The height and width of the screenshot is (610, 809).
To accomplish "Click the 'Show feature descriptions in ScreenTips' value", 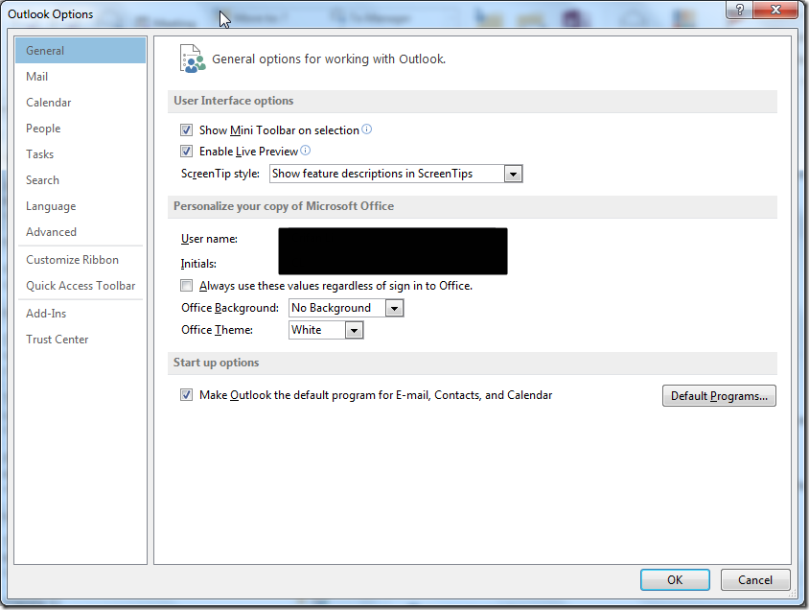I will click(x=372, y=174).
